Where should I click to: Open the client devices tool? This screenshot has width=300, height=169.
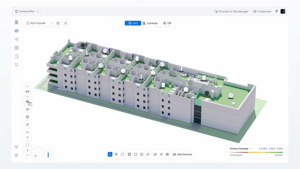(155, 154)
